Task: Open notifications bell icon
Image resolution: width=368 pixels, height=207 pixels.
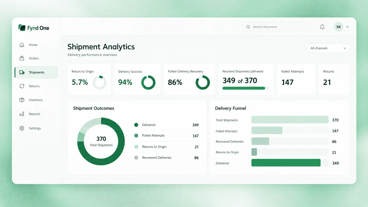Action: pos(322,27)
